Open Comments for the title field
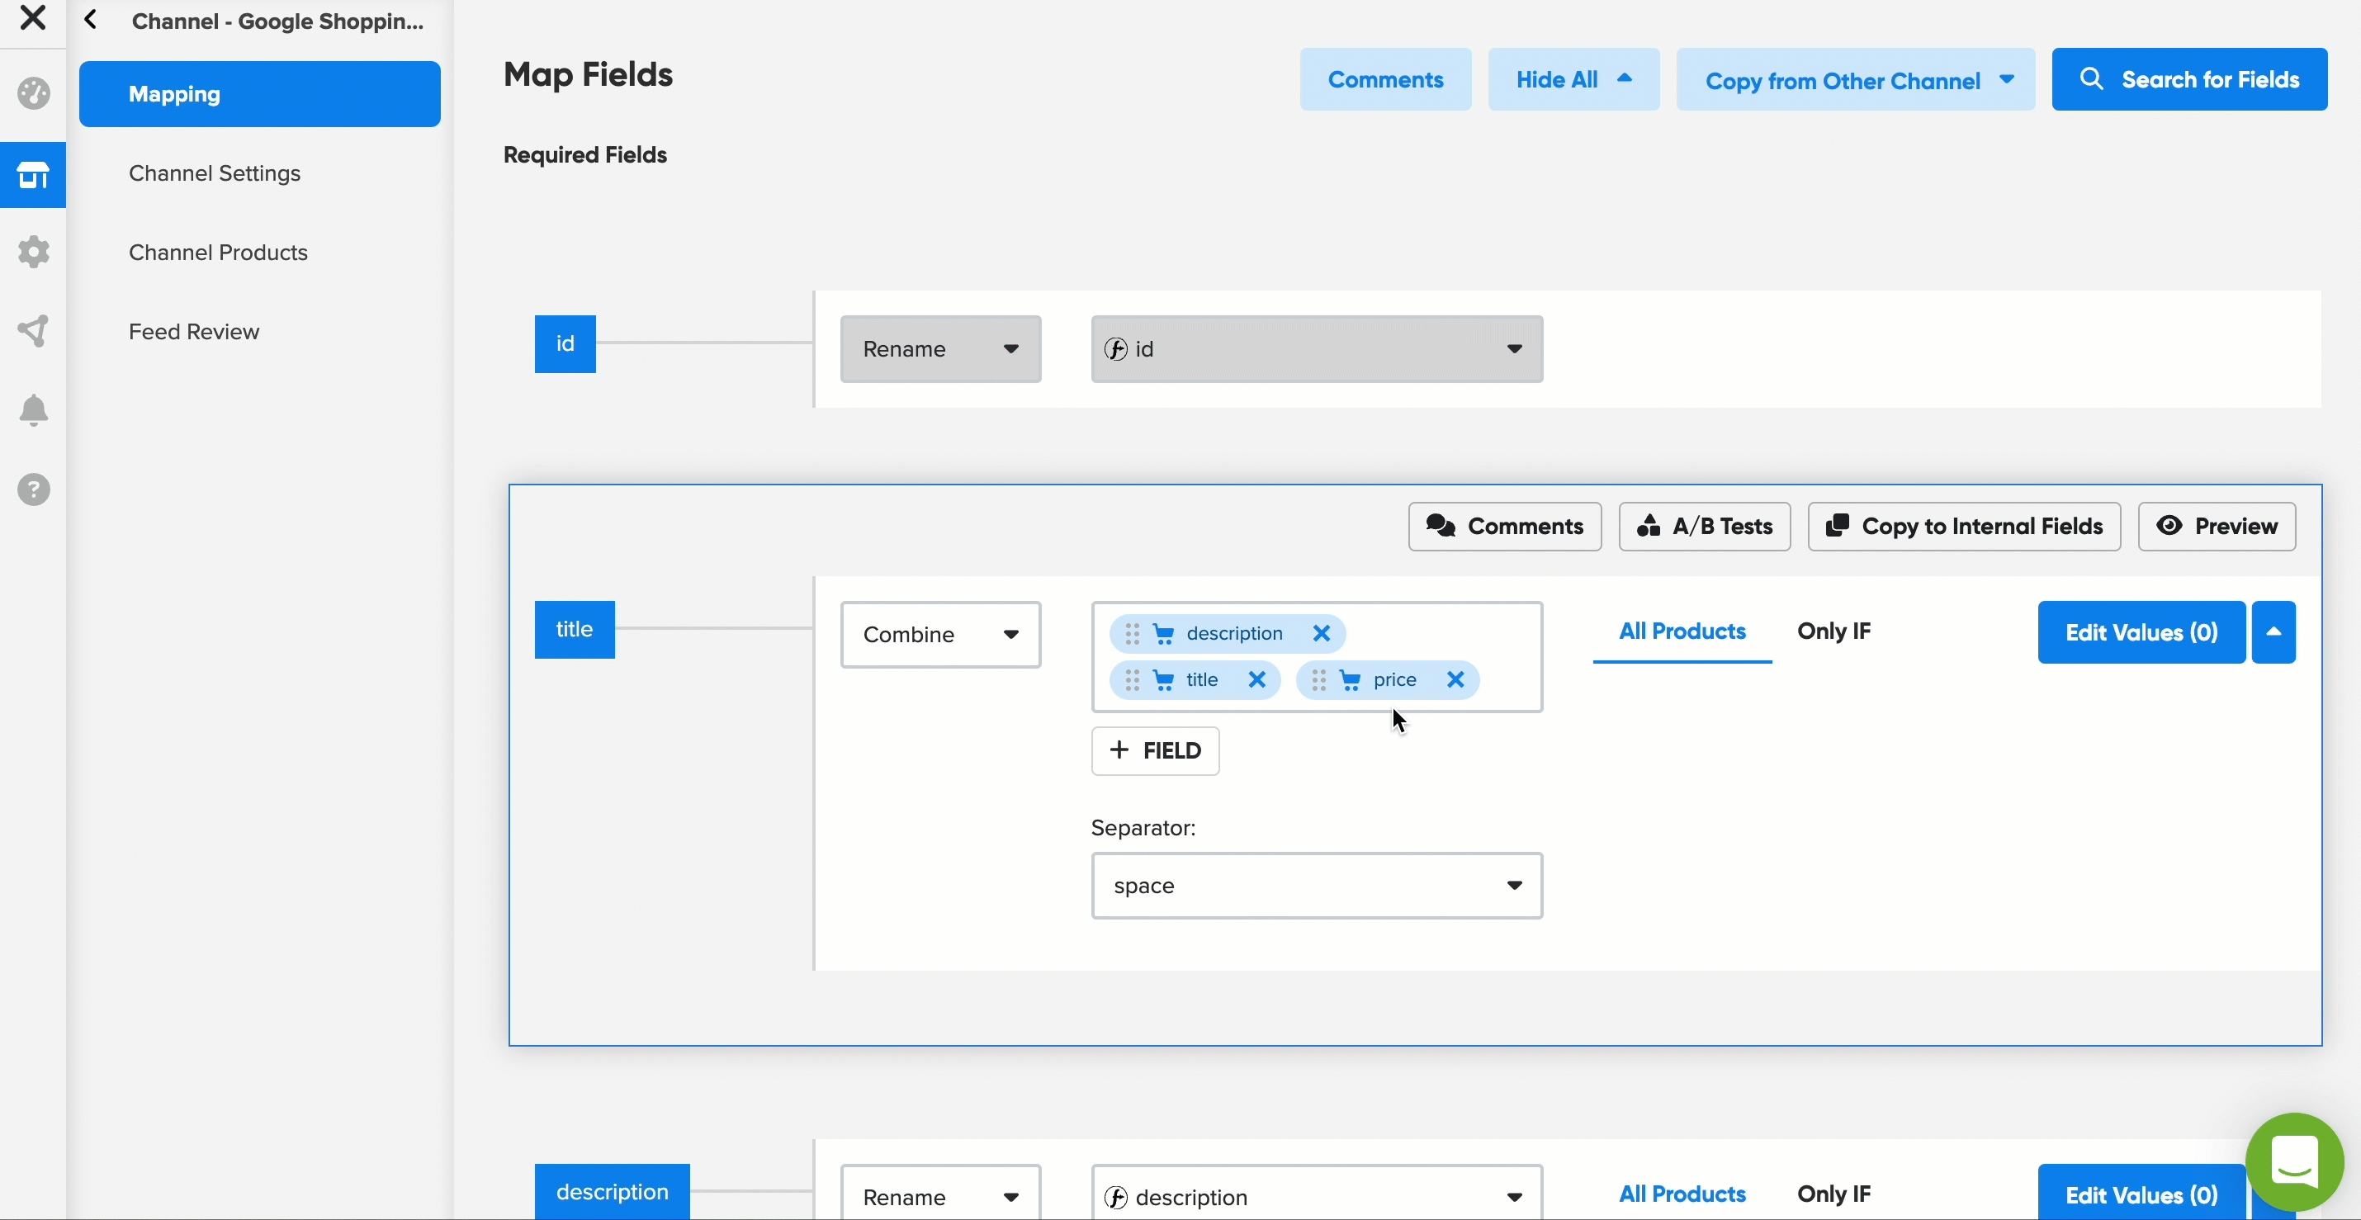Viewport: 2361px width, 1220px height. pos(1504,526)
